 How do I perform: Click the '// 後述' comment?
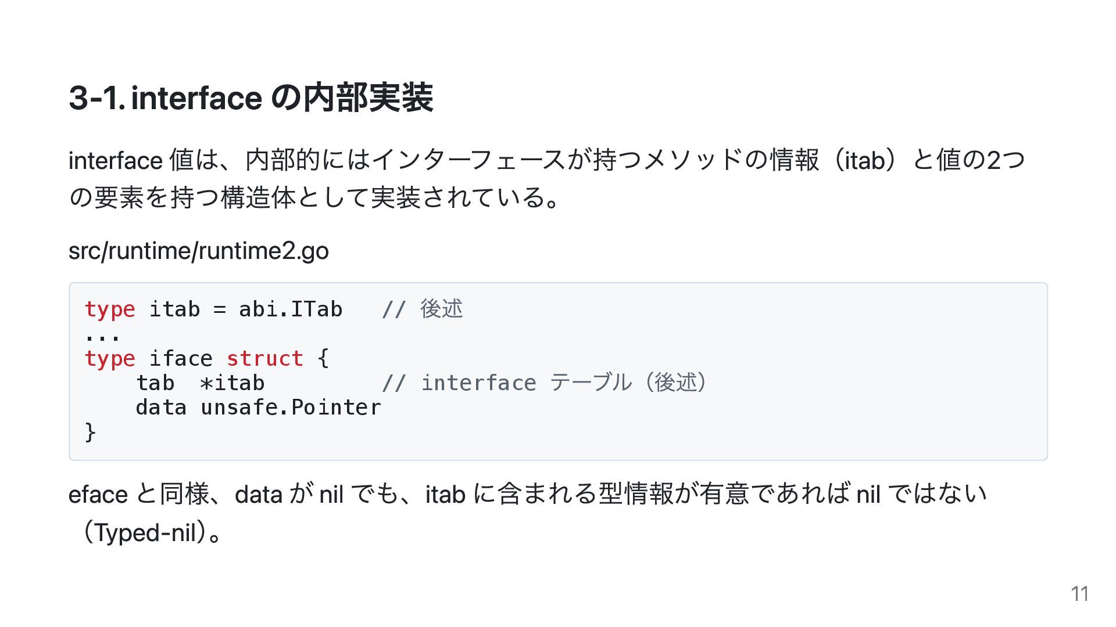pyautogui.click(x=423, y=309)
